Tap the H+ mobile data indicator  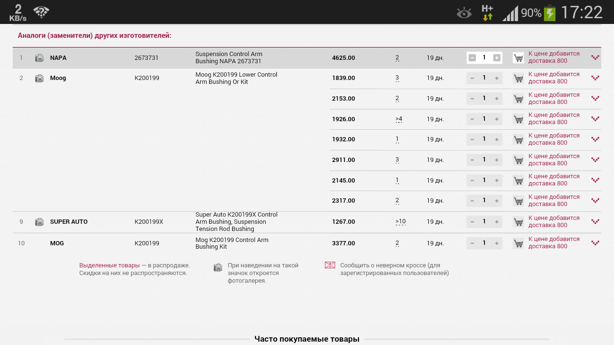487,12
